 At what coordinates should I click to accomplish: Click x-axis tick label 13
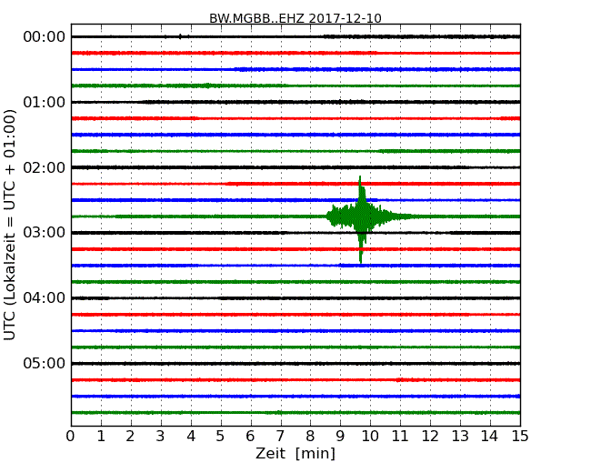point(460,436)
